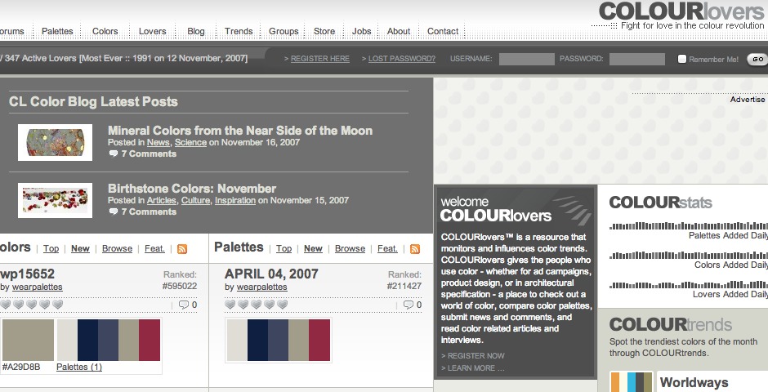Click the first heart rating under wp15652

6,305
